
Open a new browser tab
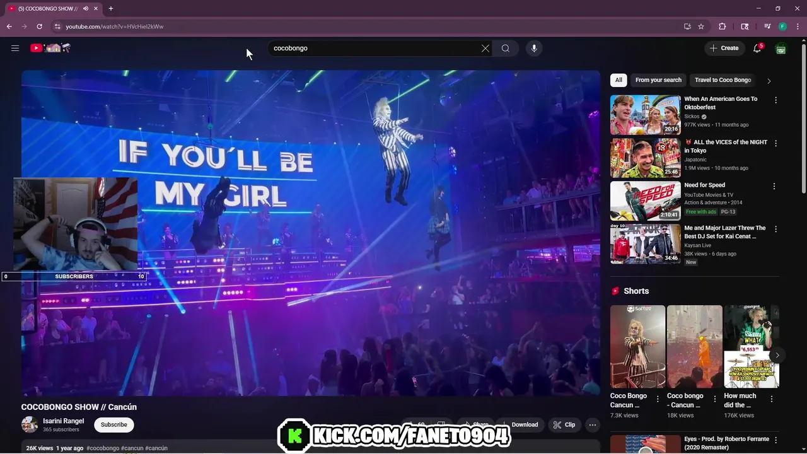111,8
